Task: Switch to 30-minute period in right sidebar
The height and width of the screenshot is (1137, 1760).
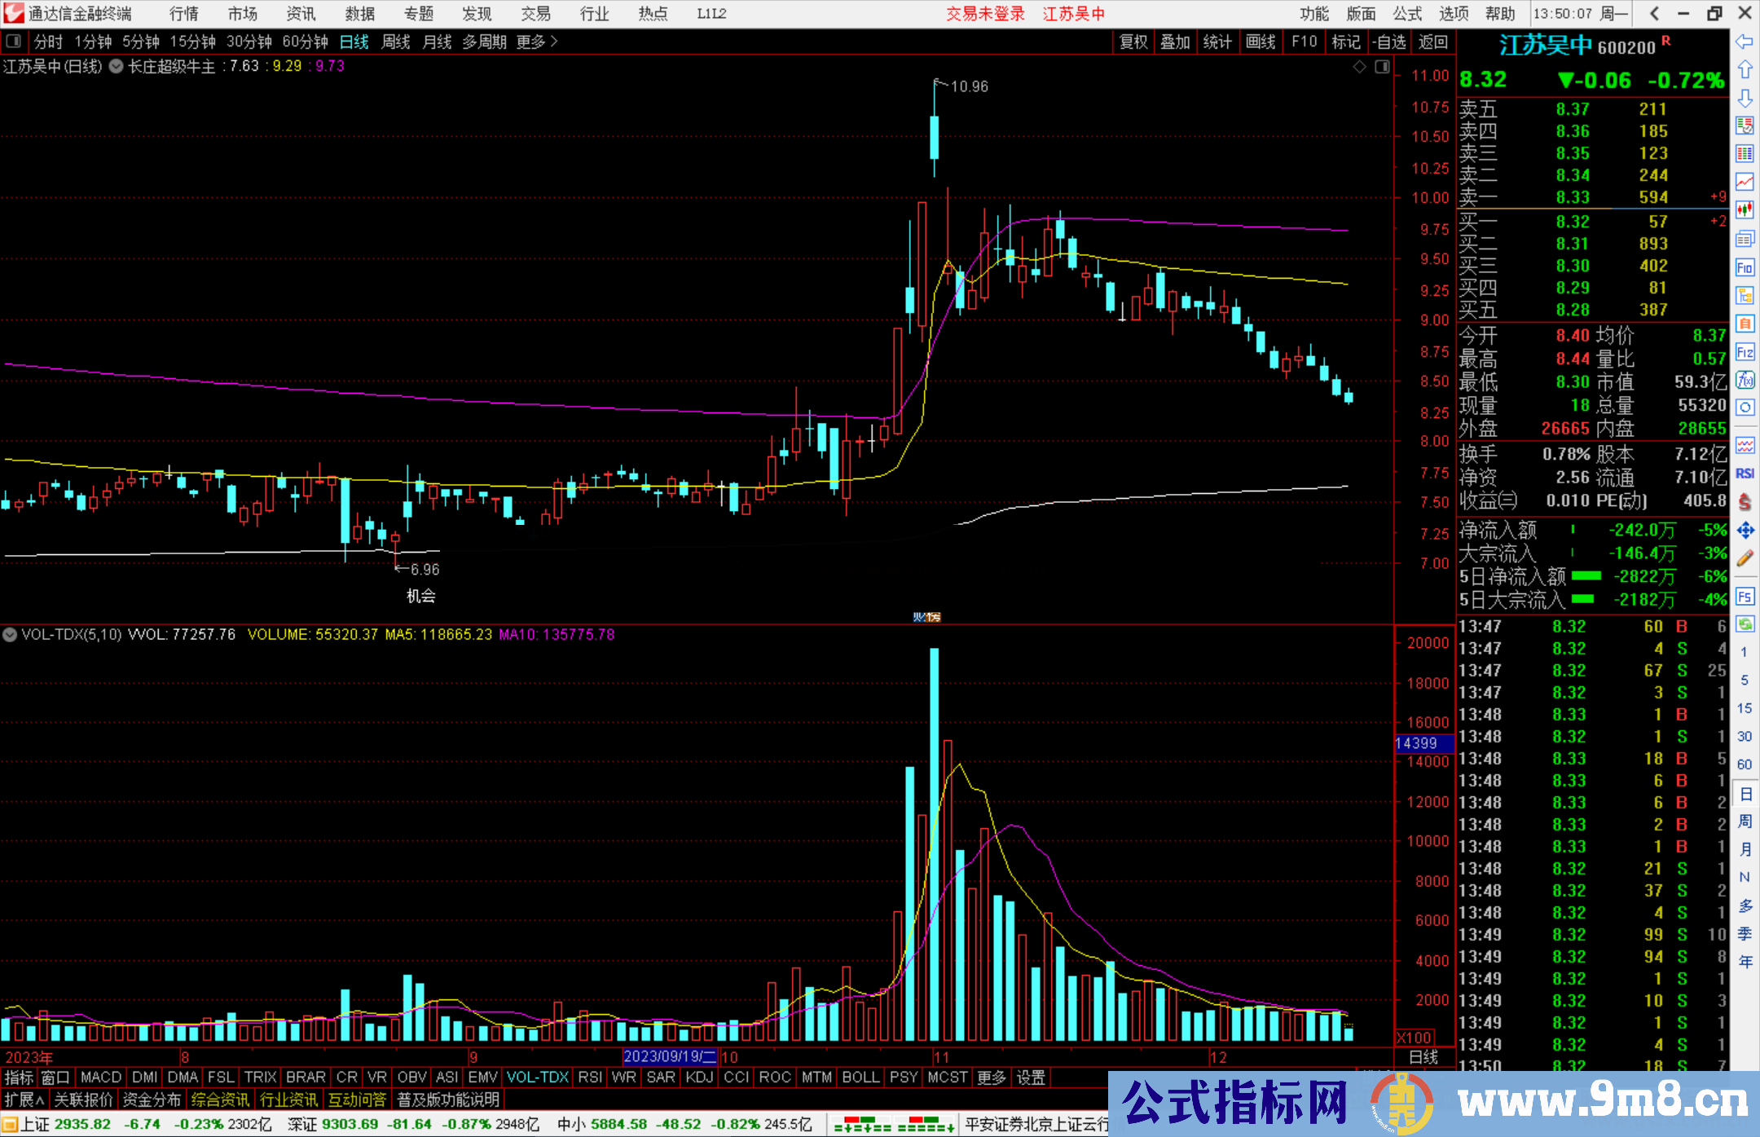Action: (x=1744, y=736)
